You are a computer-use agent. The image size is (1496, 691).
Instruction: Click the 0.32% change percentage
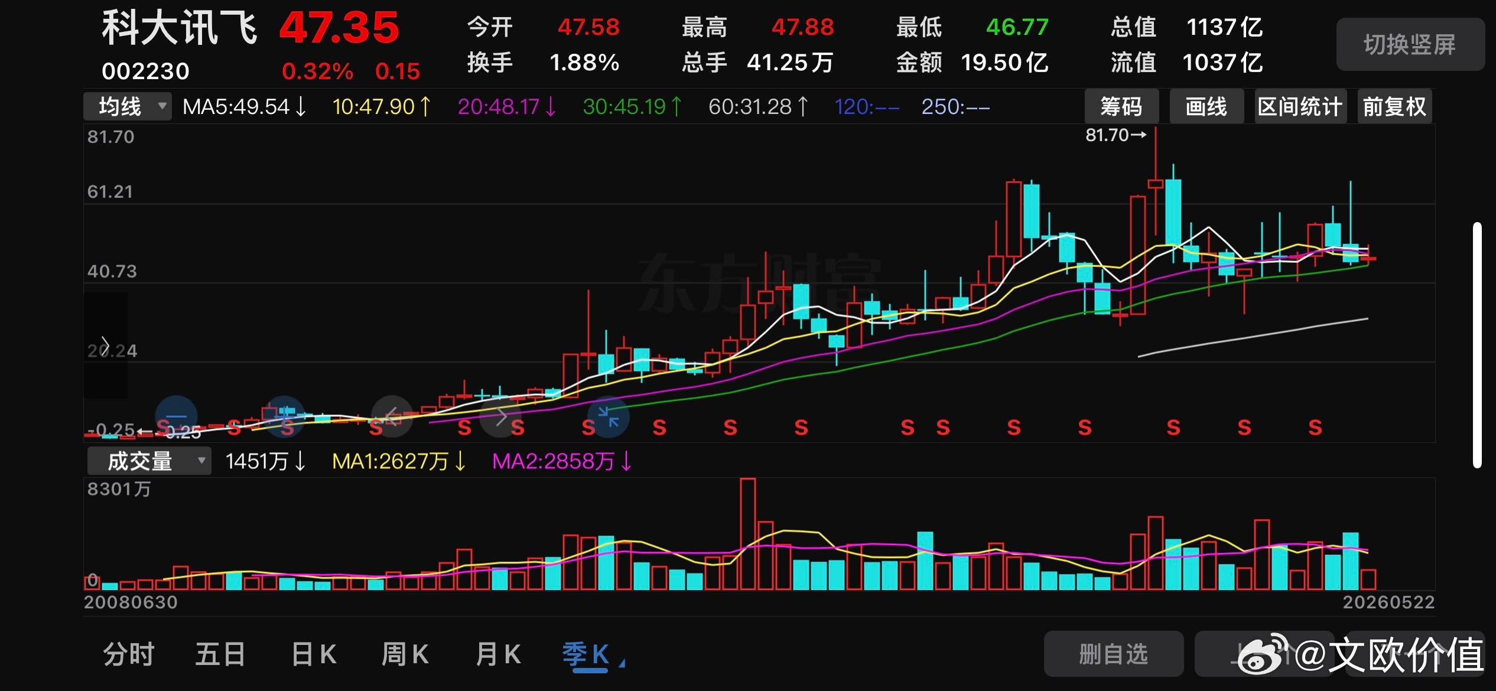point(317,71)
